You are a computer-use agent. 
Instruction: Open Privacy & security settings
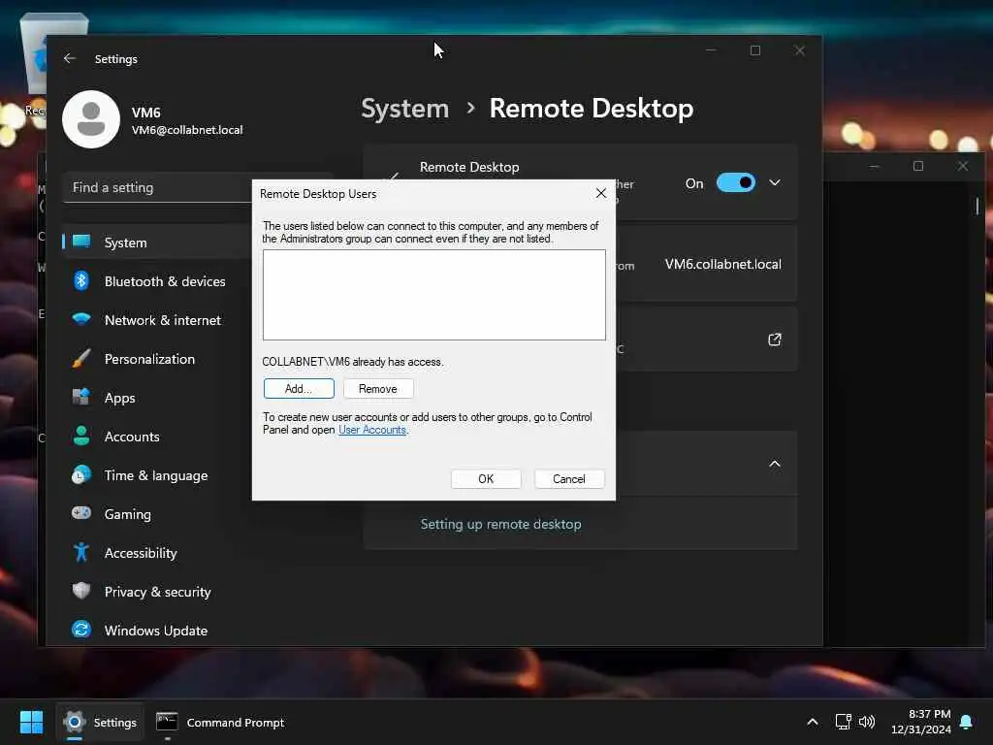click(x=158, y=592)
